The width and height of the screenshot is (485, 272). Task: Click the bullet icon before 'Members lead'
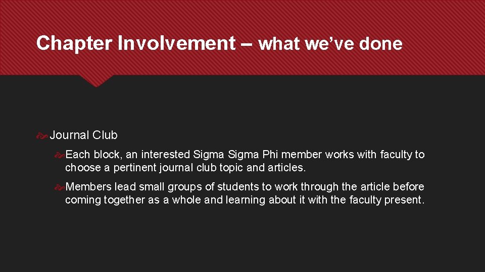pos(60,187)
